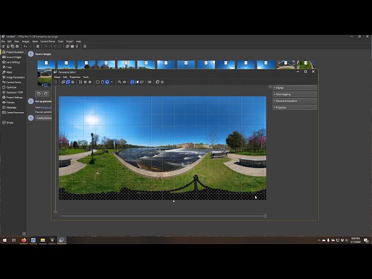Open Exposure / HDR in the sidebar
The height and width of the screenshot is (279, 372).
pos(13,92)
